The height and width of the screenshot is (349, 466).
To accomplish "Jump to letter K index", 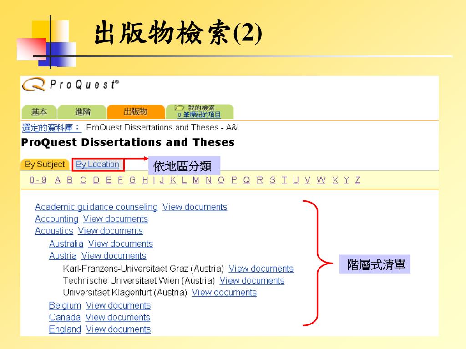I will (173, 180).
